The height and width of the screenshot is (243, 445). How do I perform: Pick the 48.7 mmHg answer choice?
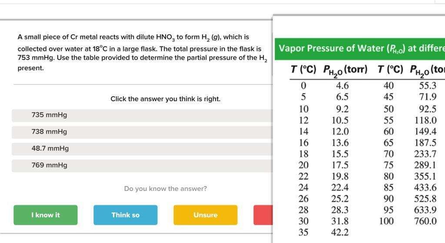pyautogui.click(x=142, y=149)
